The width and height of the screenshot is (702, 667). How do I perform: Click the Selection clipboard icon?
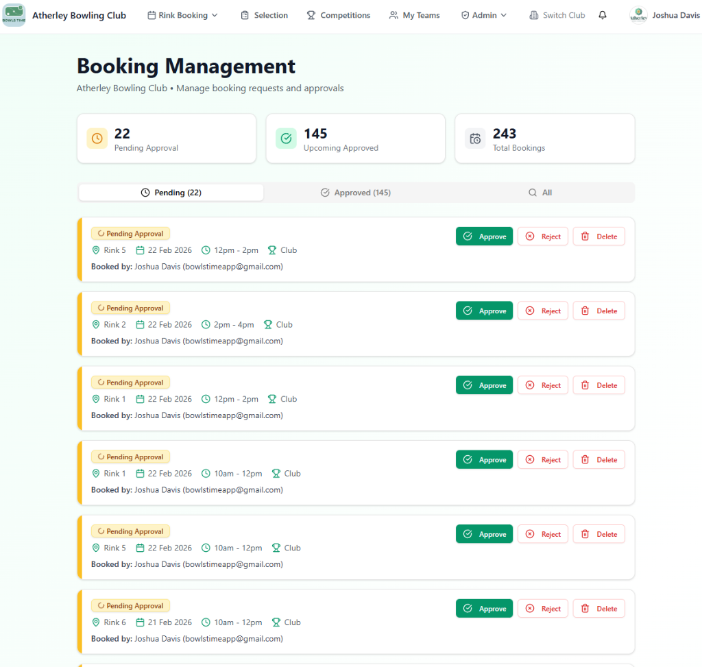point(245,15)
